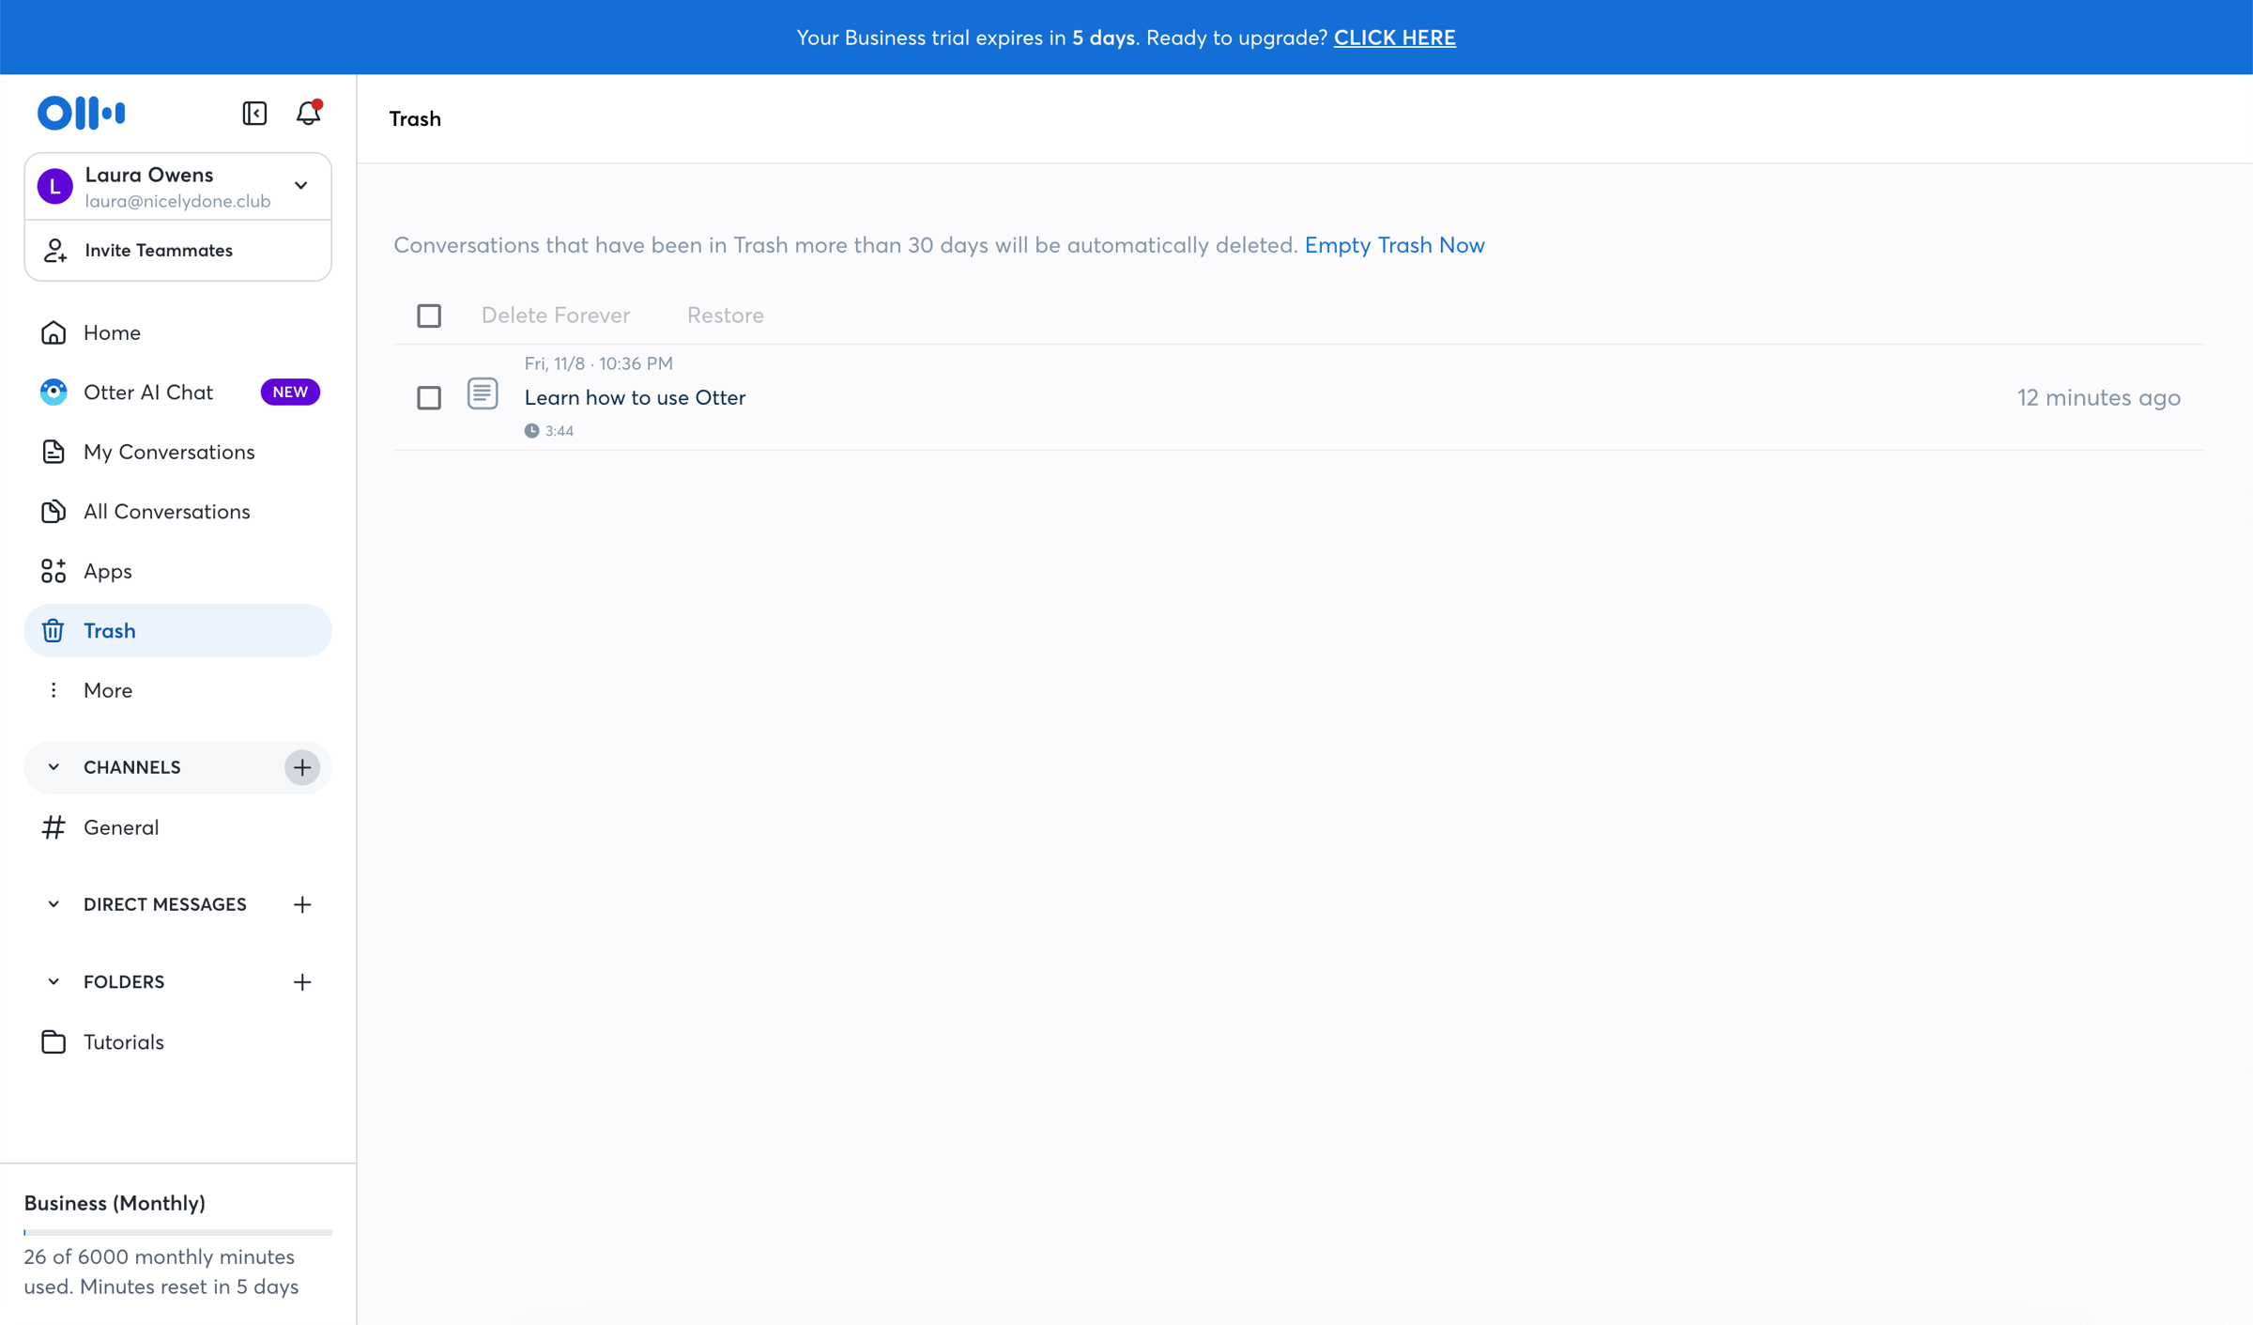The image size is (2253, 1325).
Task: Add a new channel with plus
Action: tap(302, 767)
